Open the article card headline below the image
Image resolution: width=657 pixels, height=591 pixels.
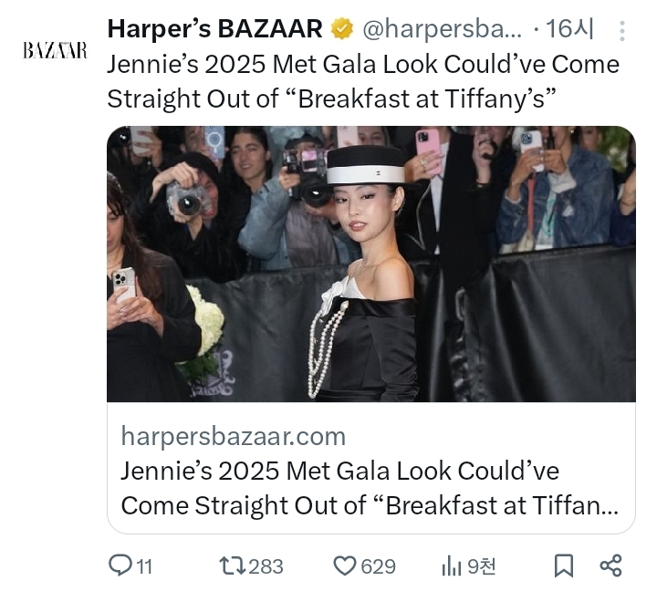pyautogui.click(x=369, y=488)
